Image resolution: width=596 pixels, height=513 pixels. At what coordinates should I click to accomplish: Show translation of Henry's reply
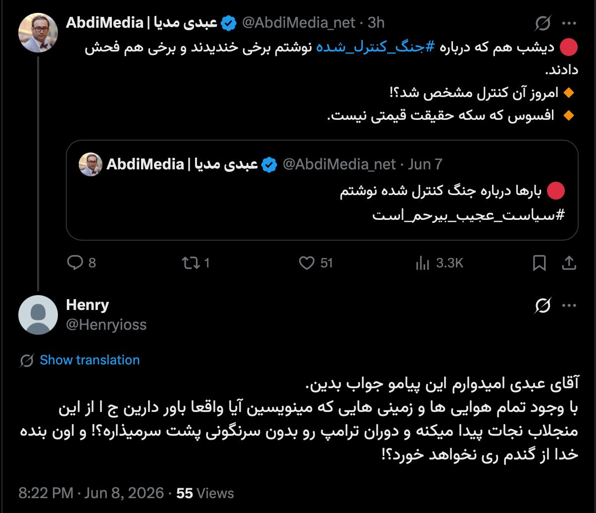point(90,360)
